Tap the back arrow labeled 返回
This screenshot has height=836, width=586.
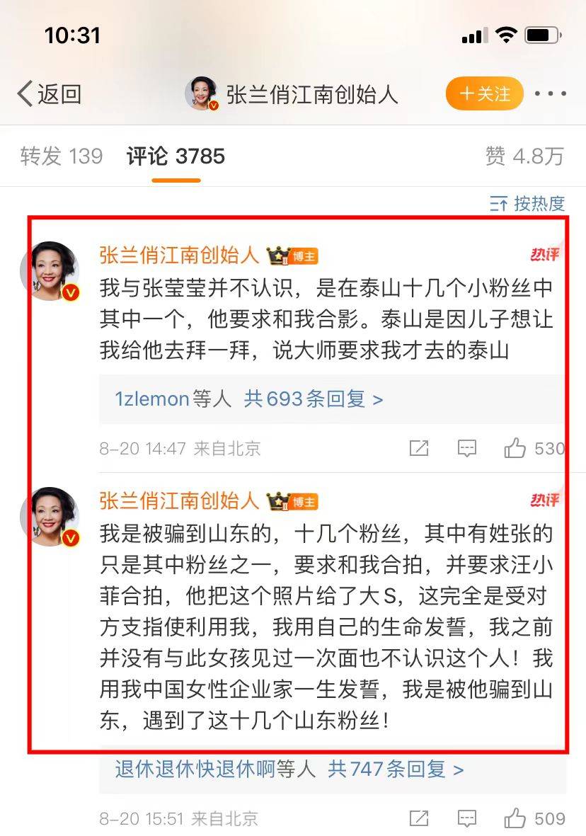pos(49,94)
